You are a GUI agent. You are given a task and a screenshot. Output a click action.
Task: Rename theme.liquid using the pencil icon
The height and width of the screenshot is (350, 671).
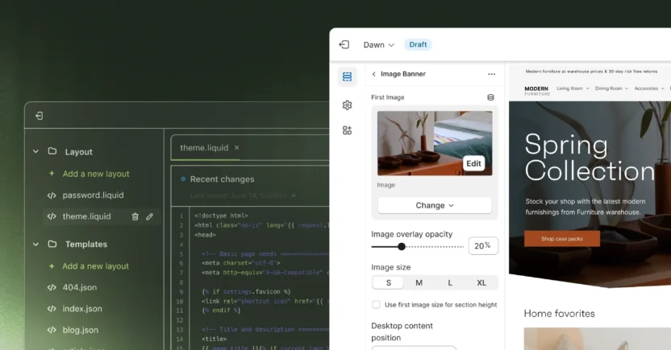click(149, 216)
